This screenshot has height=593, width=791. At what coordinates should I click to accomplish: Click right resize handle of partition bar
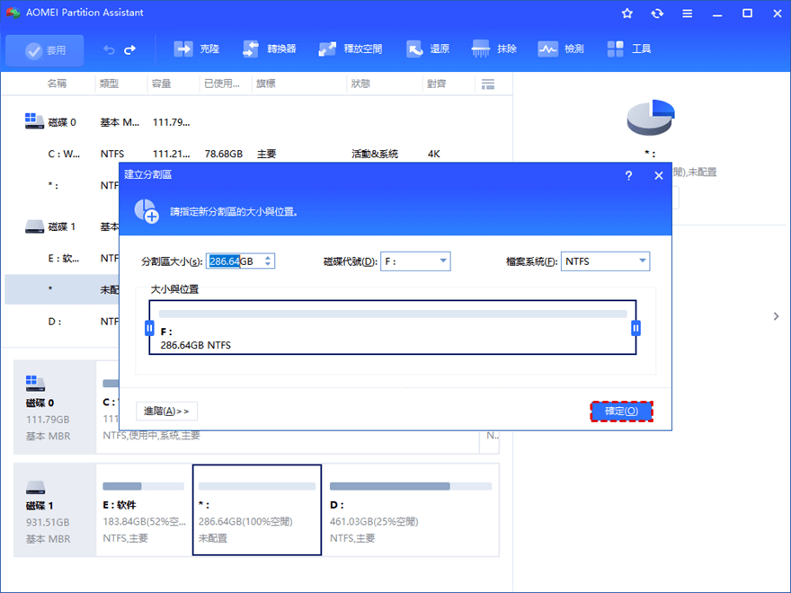point(636,328)
